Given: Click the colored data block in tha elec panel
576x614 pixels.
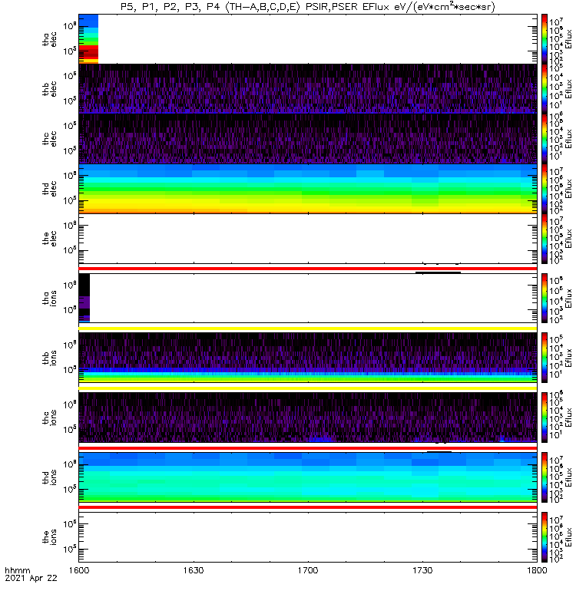Looking at the screenshot, I should pos(88,39).
